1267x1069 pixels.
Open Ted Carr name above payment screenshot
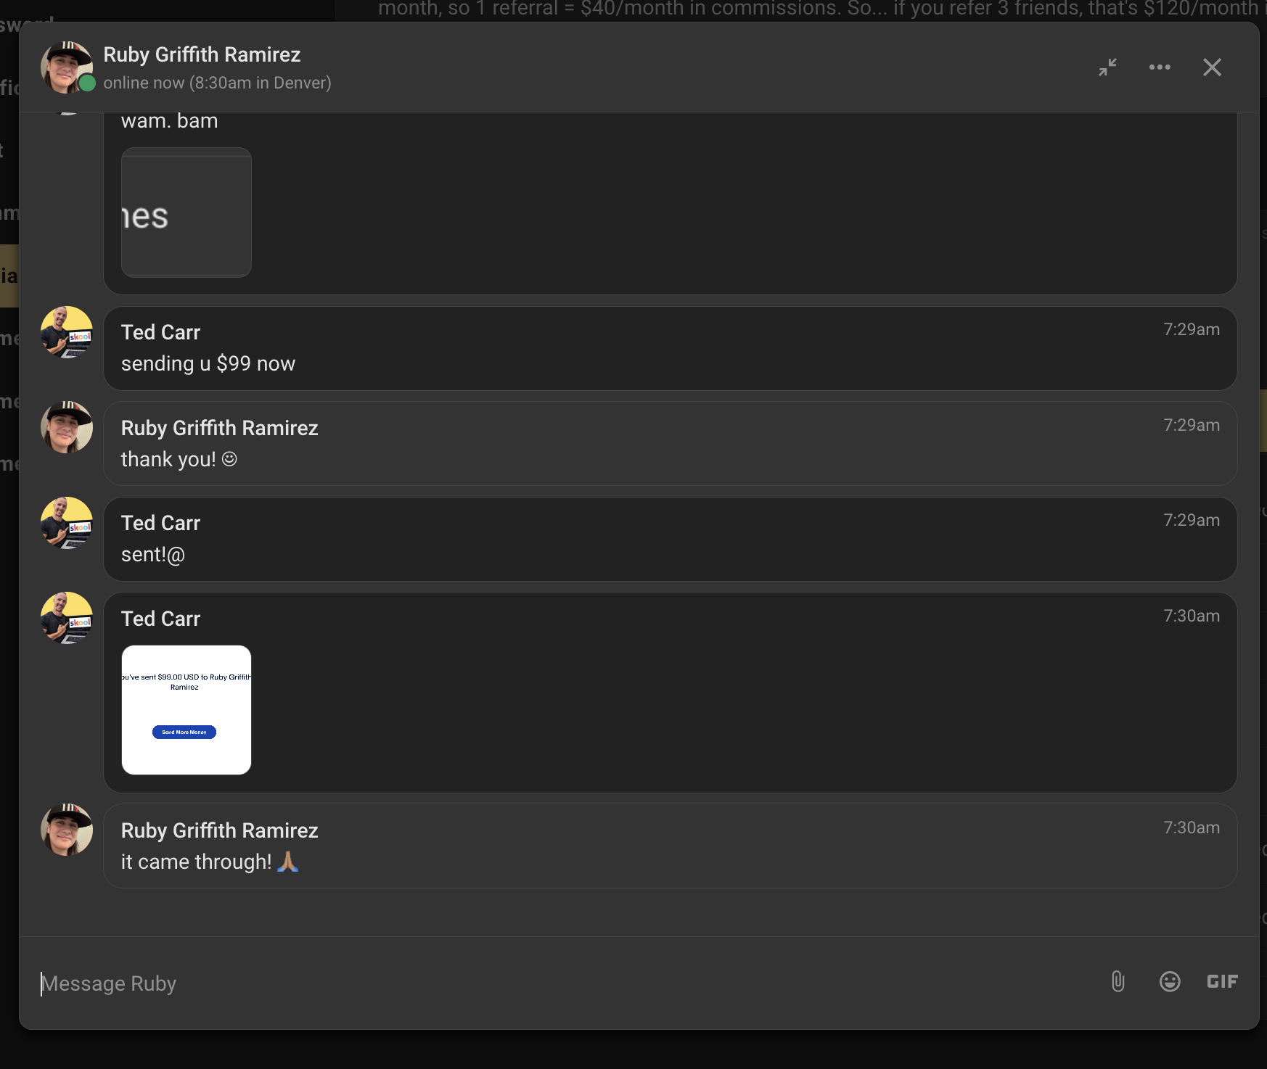click(x=160, y=619)
